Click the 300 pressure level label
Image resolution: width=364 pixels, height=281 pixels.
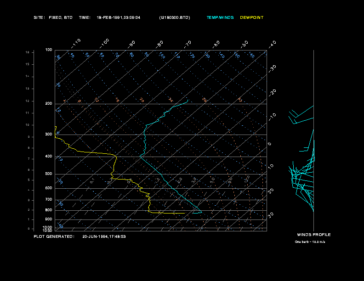coord(49,134)
